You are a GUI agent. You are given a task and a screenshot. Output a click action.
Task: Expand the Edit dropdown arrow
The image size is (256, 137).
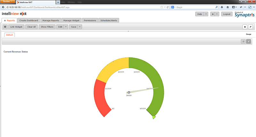66,27
